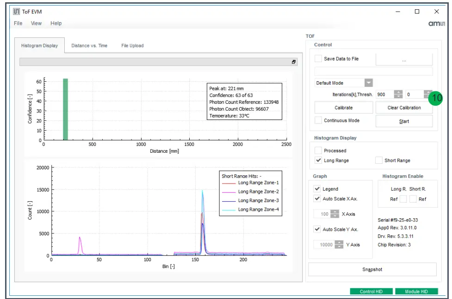
Task: Check the Processed histogram checkbox
Action: (318, 150)
